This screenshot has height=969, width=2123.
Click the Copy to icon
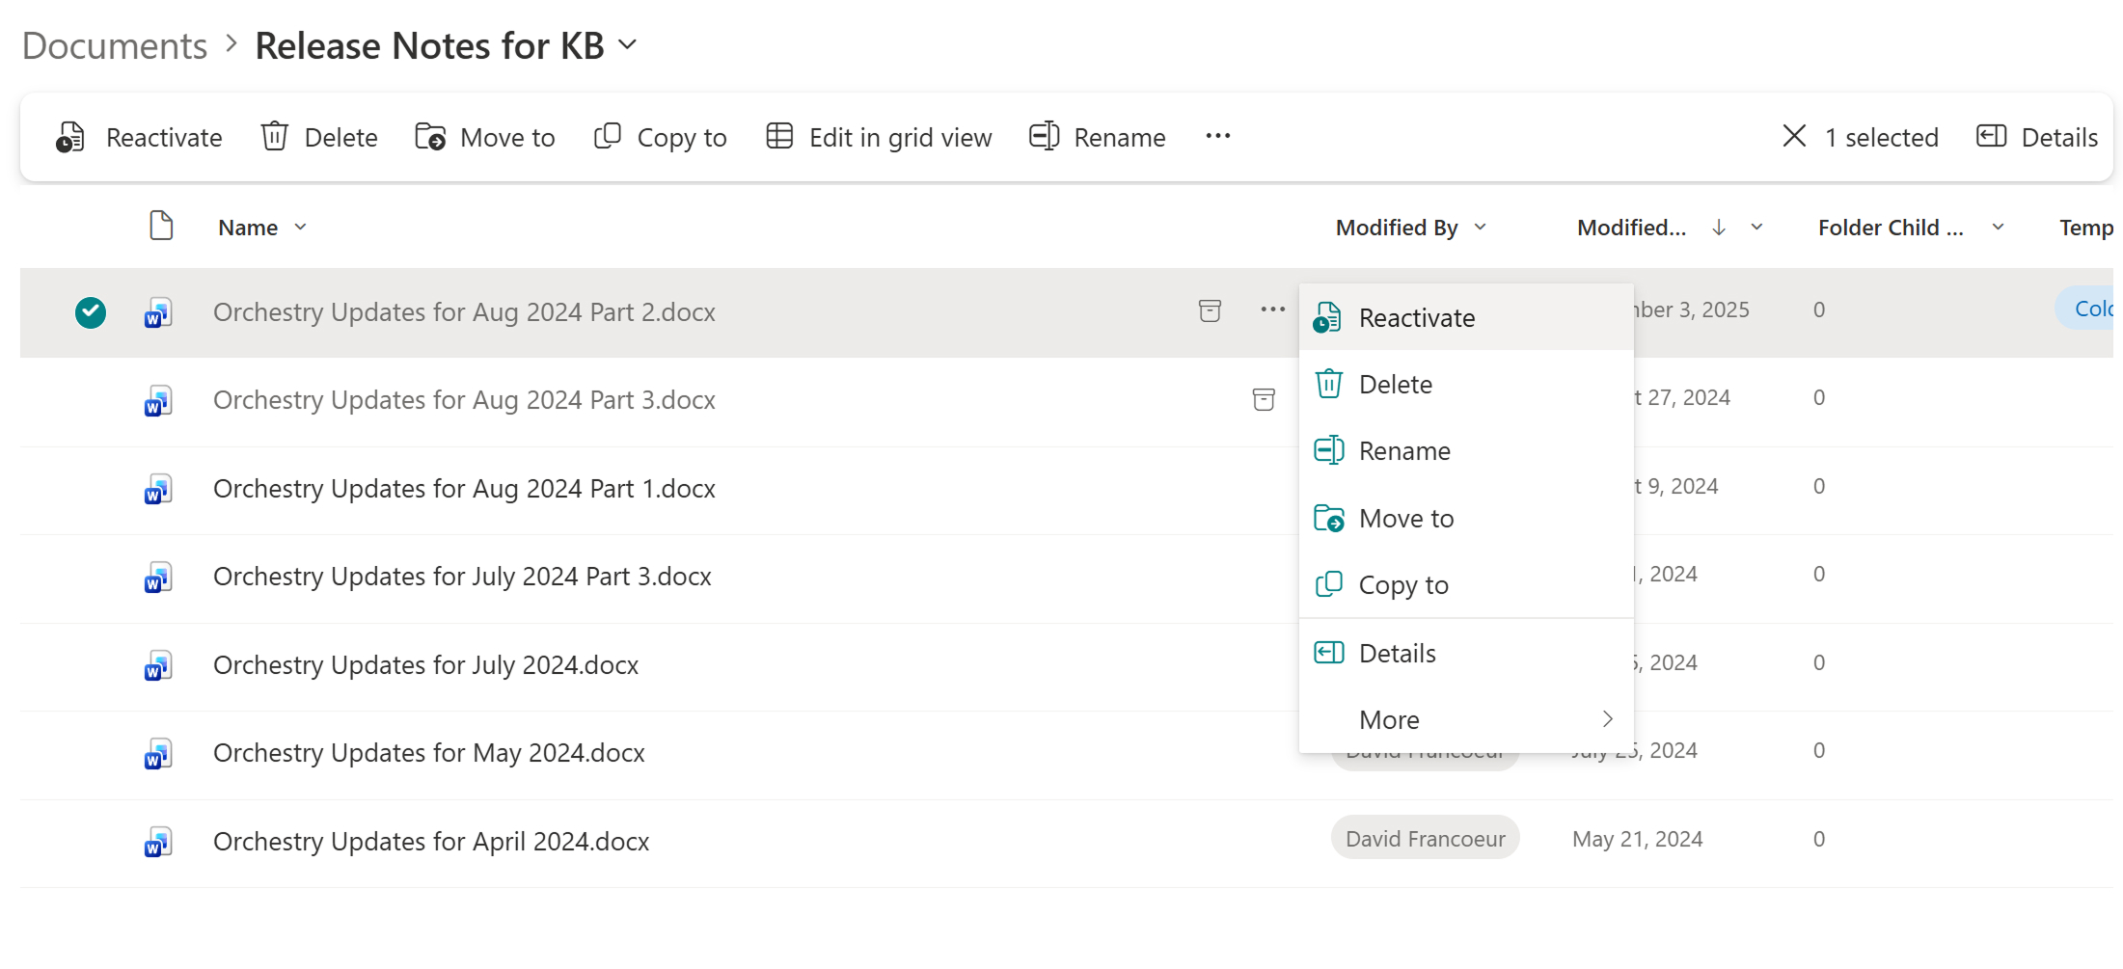click(607, 136)
